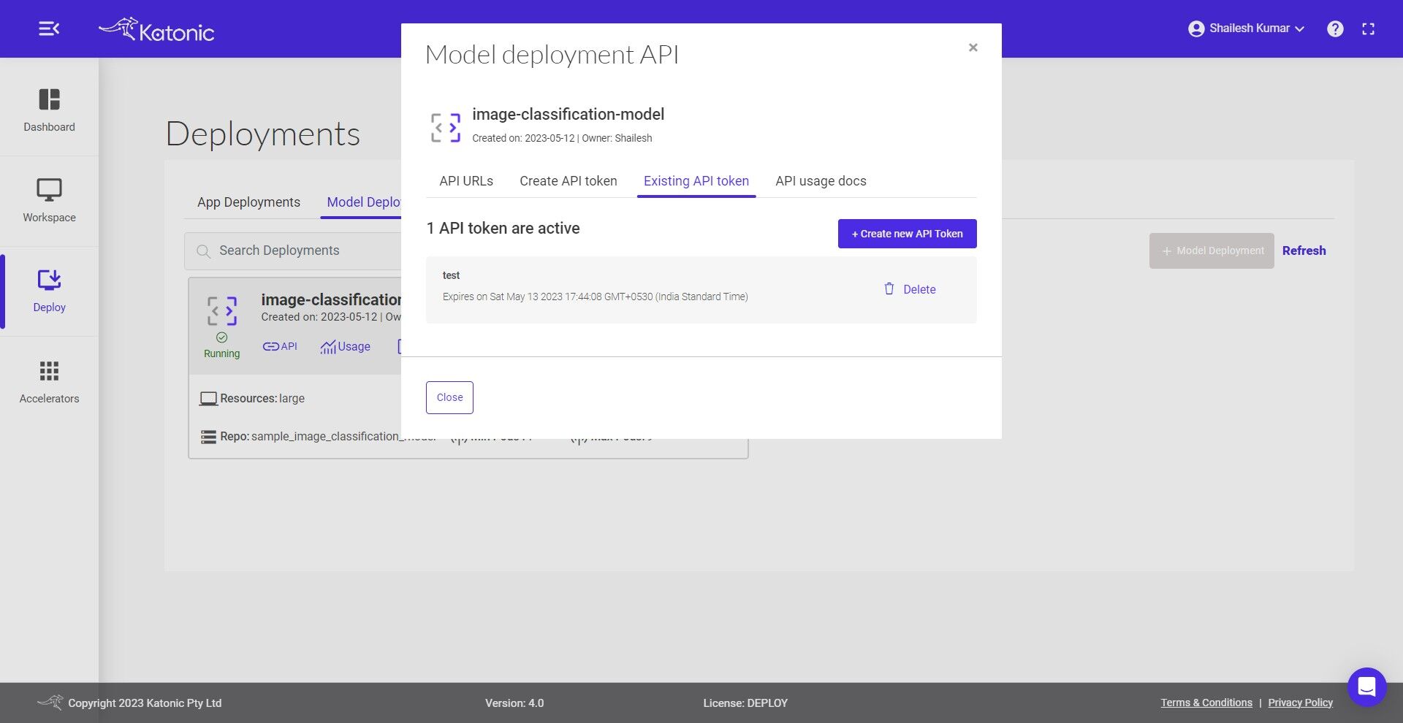Click the Close button in the dialog
The width and height of the screenshot is (1403, 723).
(449, 397)
